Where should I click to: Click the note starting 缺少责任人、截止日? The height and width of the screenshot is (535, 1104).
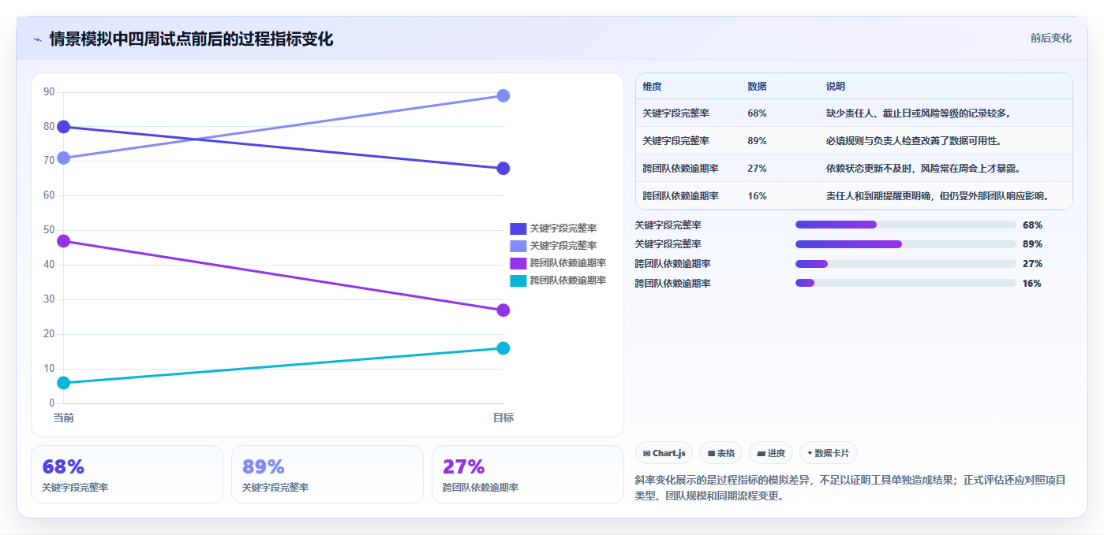point(919,113)
